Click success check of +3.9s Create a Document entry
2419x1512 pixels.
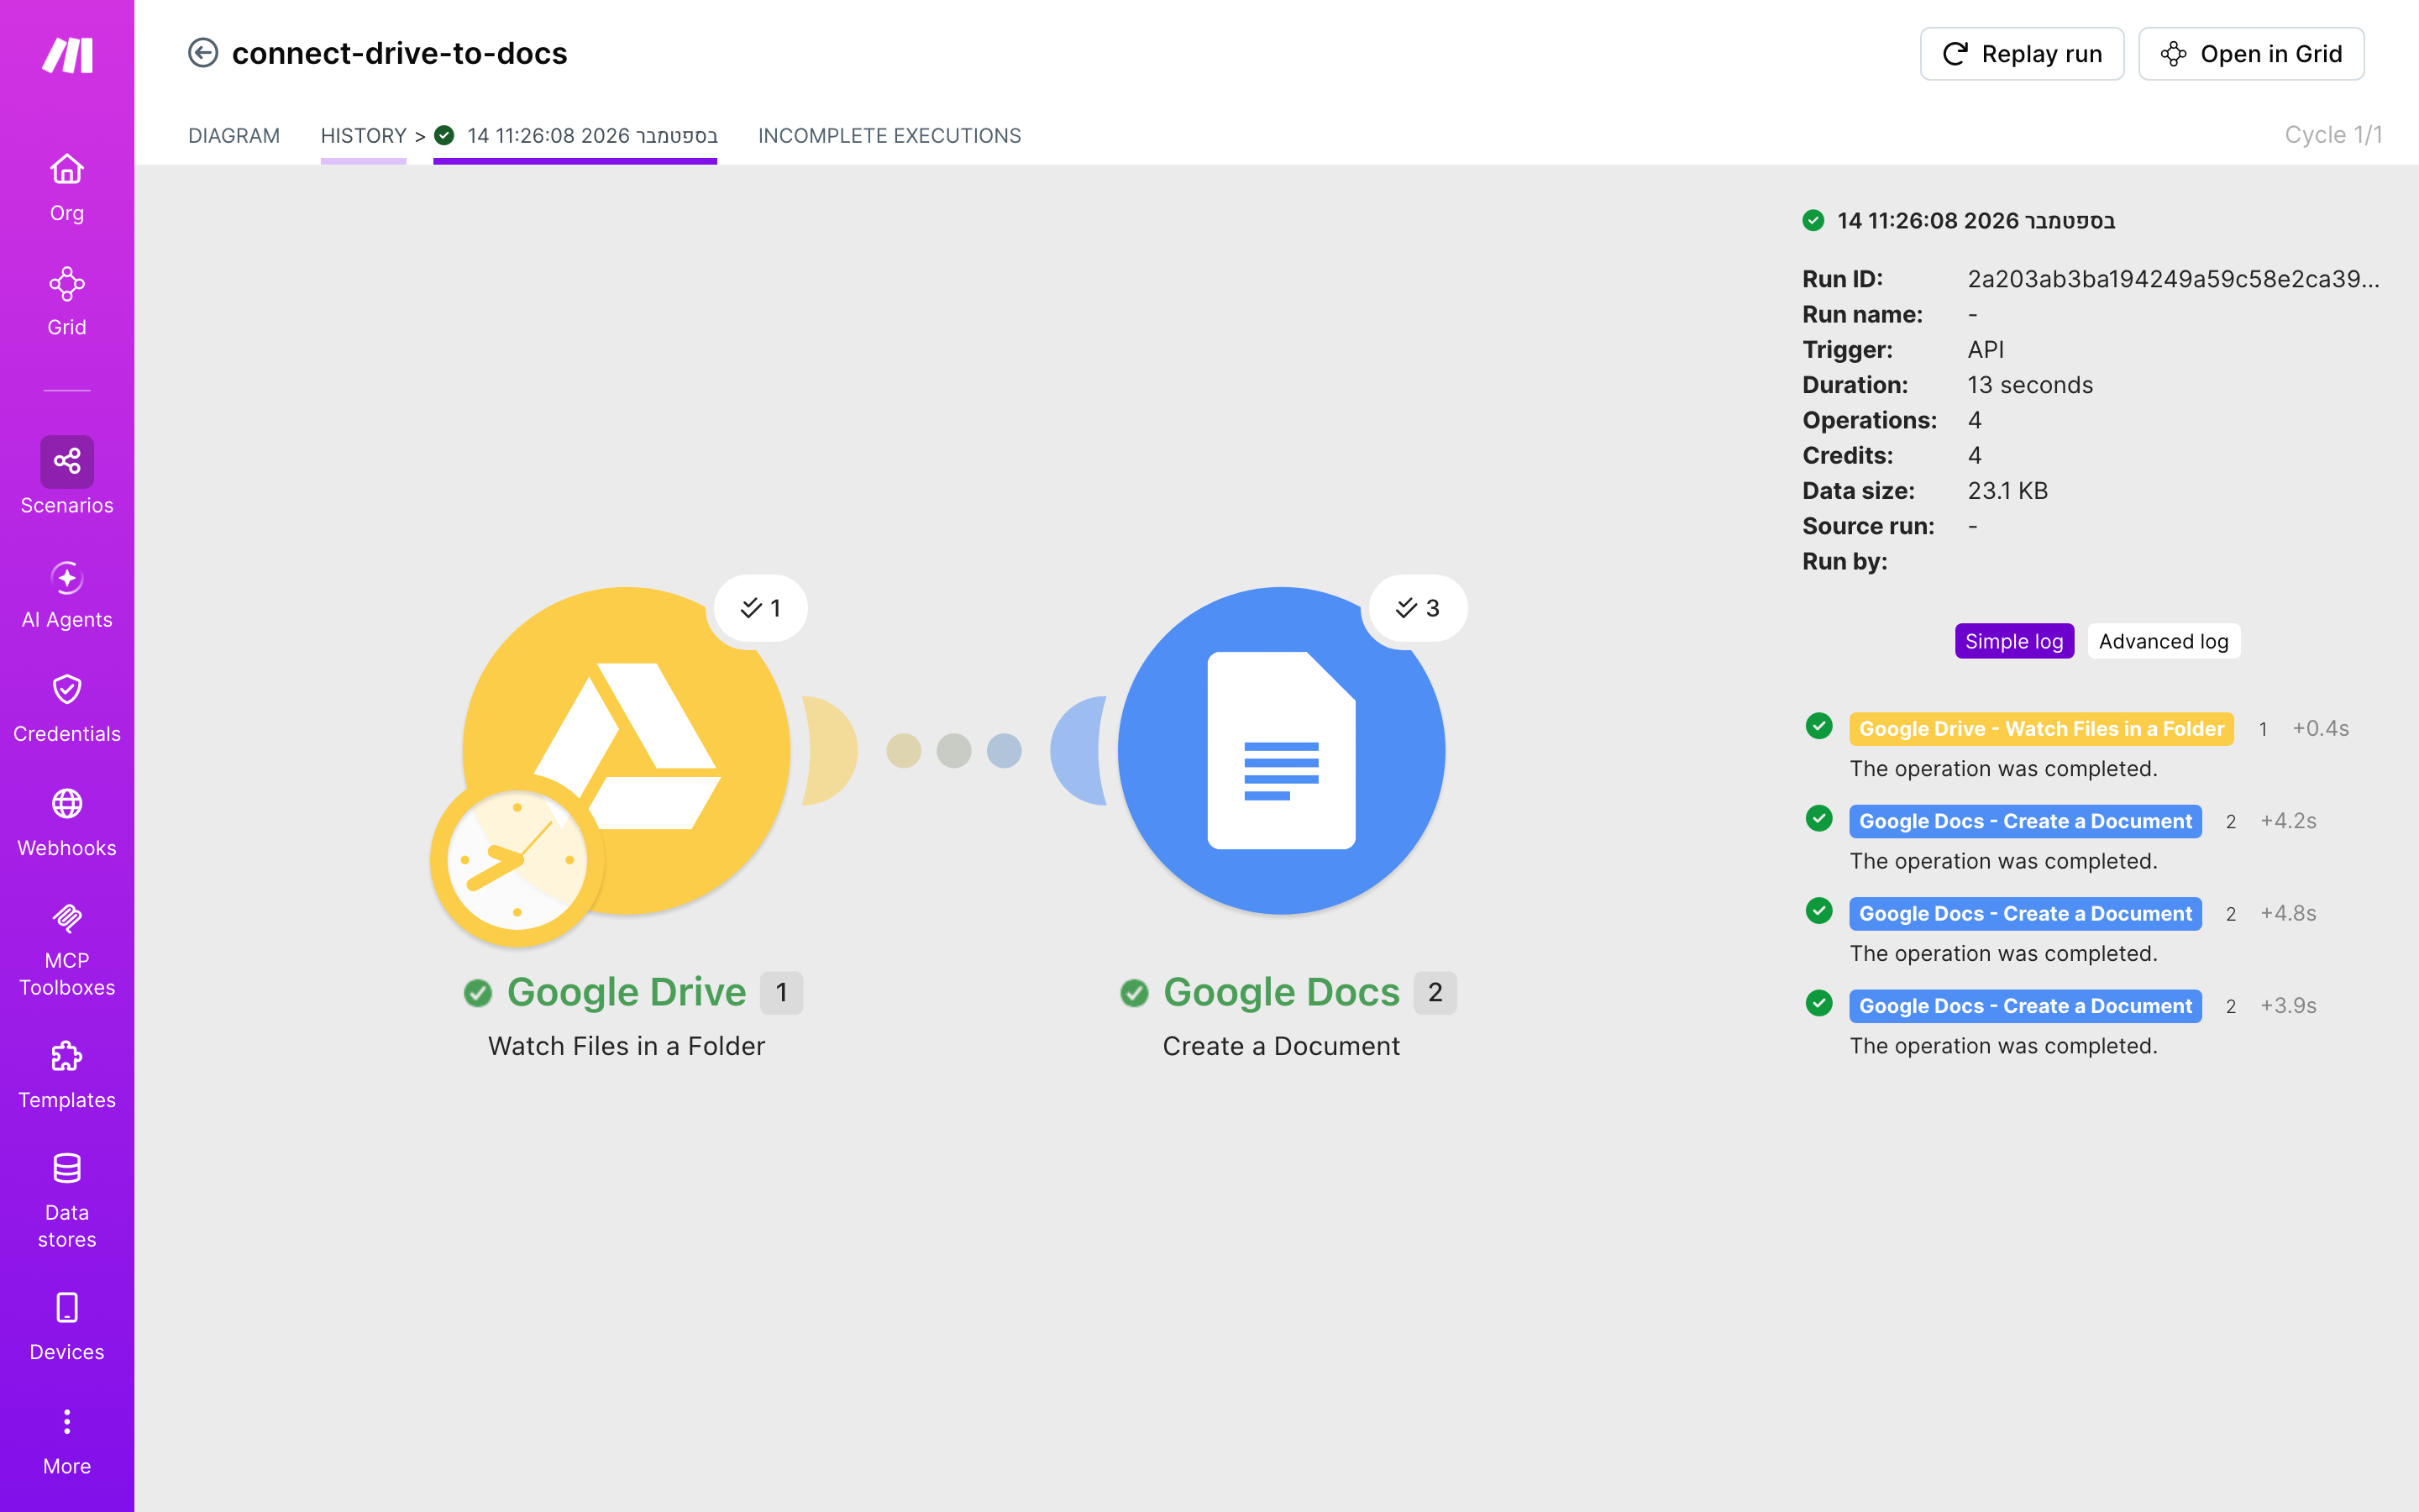[1819, 1003]
